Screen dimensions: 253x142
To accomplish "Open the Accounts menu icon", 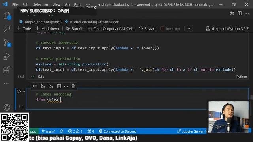I will (7, 107).
